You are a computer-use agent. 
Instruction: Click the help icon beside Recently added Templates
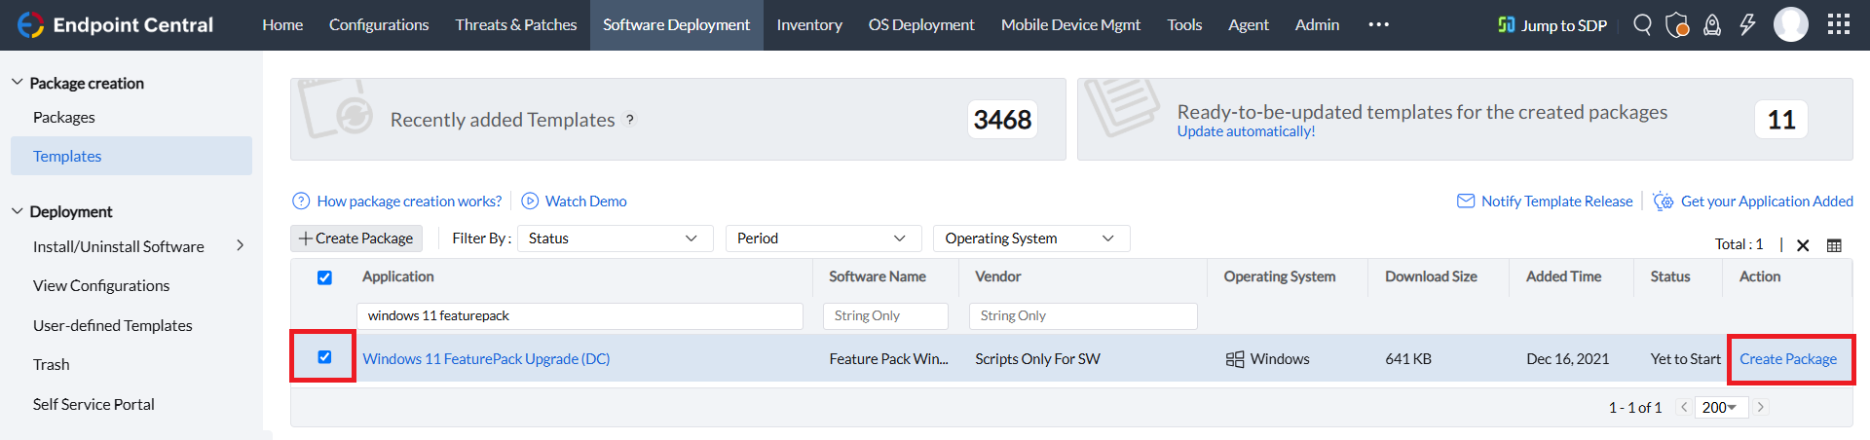(x=630, y=120)
